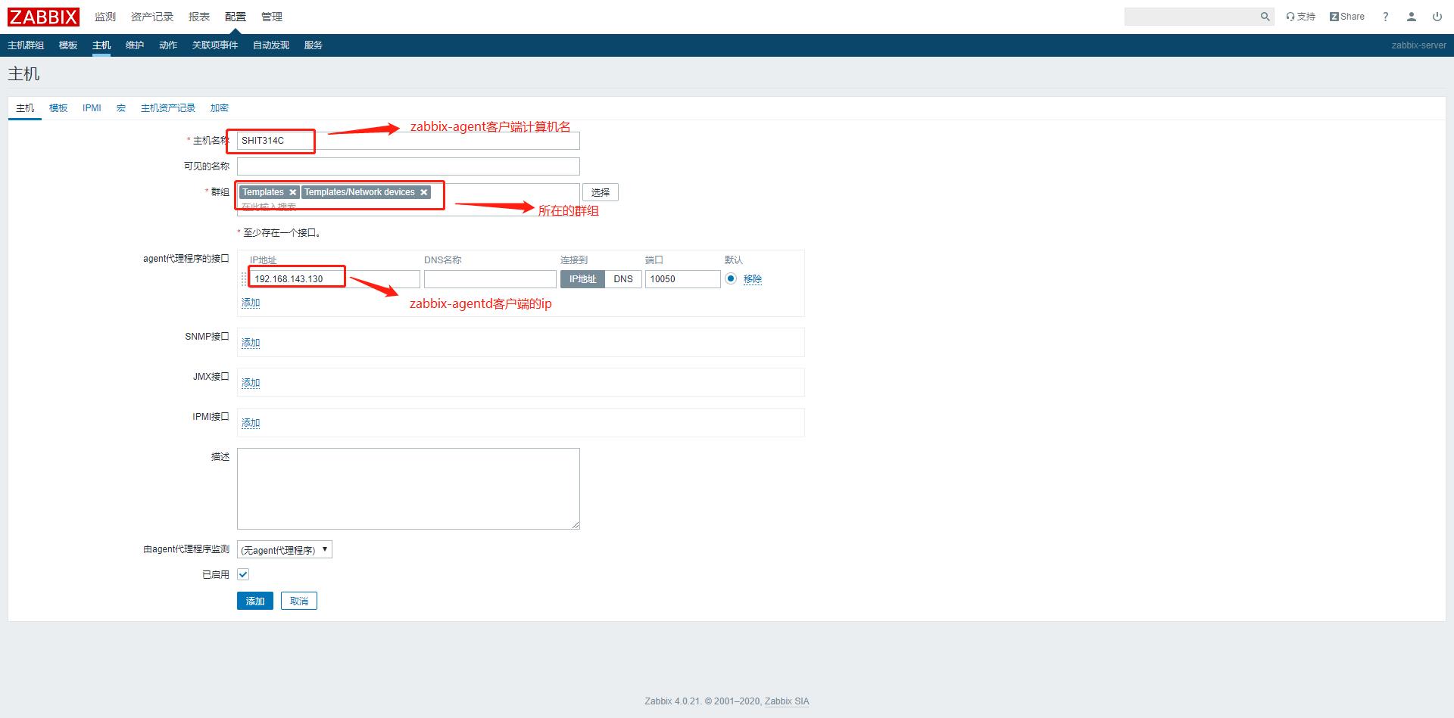
Task: Switch to the IPMI tab
Action: click(x=92, y=108)
